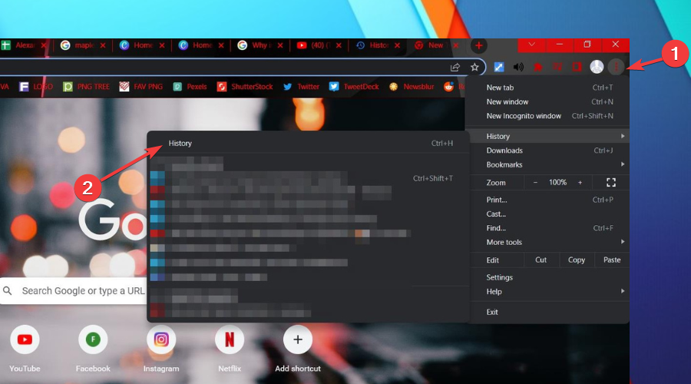The height and width of the screenshot is (384, 691).
Task: Open the Netflix shortcut tile
Action: (x=229, y=349)
